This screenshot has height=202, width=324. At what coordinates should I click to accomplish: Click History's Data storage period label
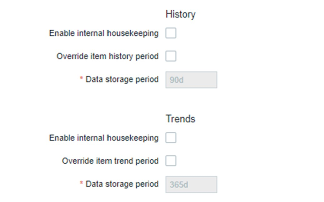[x=122, y=80]
